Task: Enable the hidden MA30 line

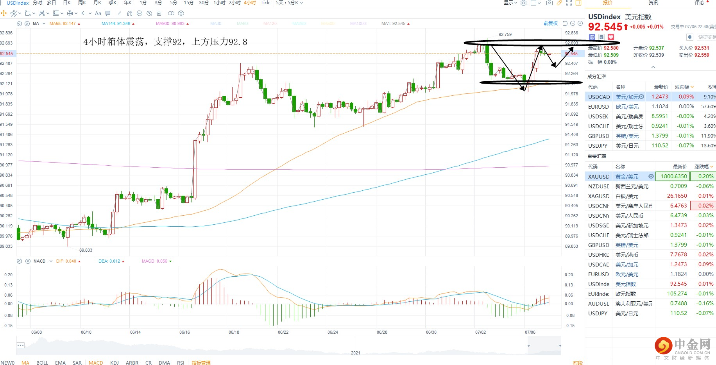Action: click(x=216, y=23)
